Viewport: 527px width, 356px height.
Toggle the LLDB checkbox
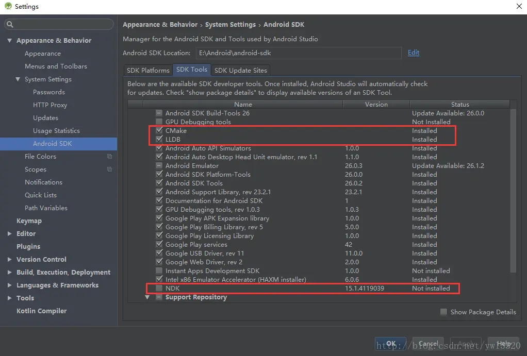(159, 139)
